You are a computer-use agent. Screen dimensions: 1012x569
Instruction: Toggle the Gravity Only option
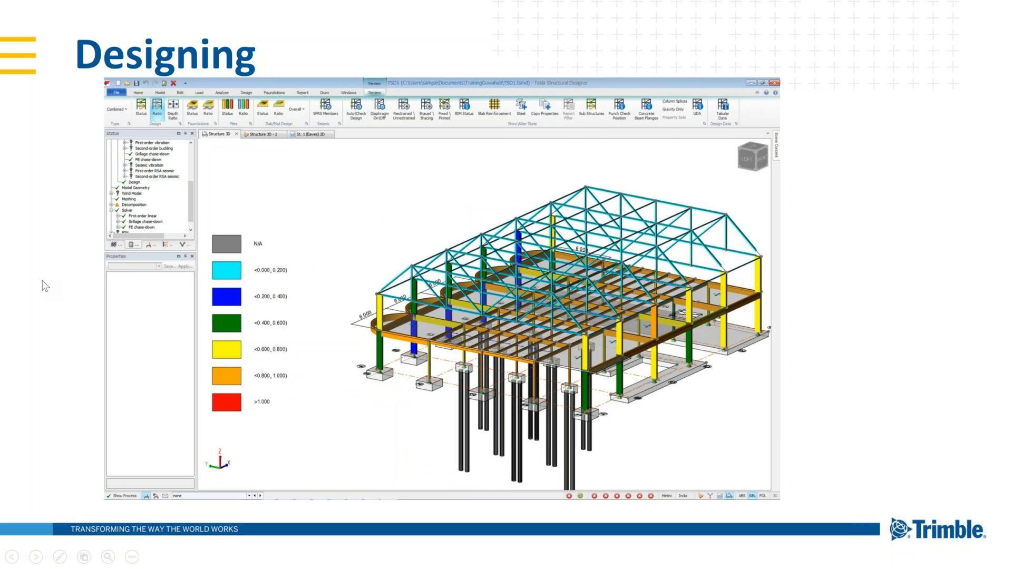pos(673,109)
